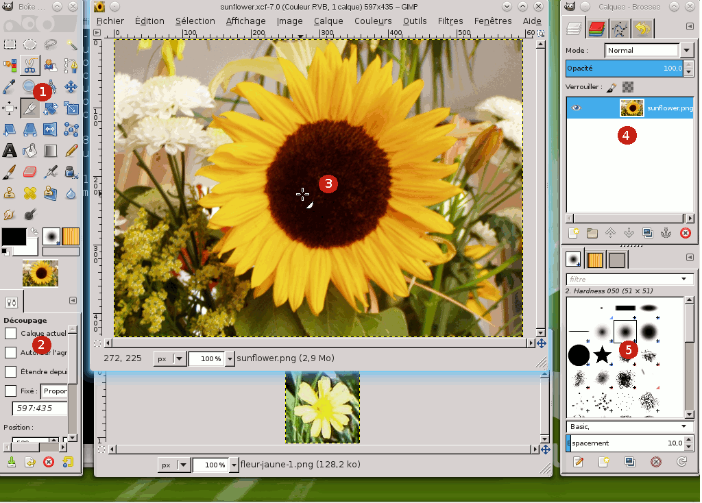Click the black foreground color swatch
702x503 pixels.
click(13, 236)
